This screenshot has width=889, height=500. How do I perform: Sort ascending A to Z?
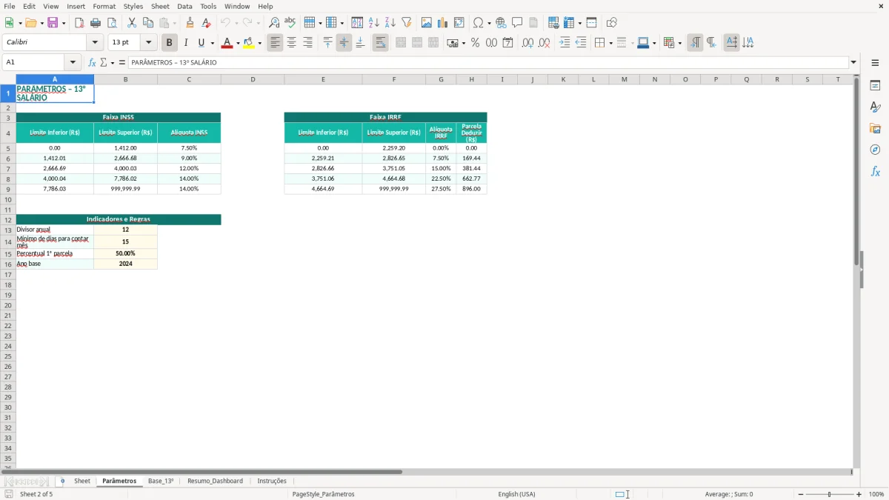(374, 23)
